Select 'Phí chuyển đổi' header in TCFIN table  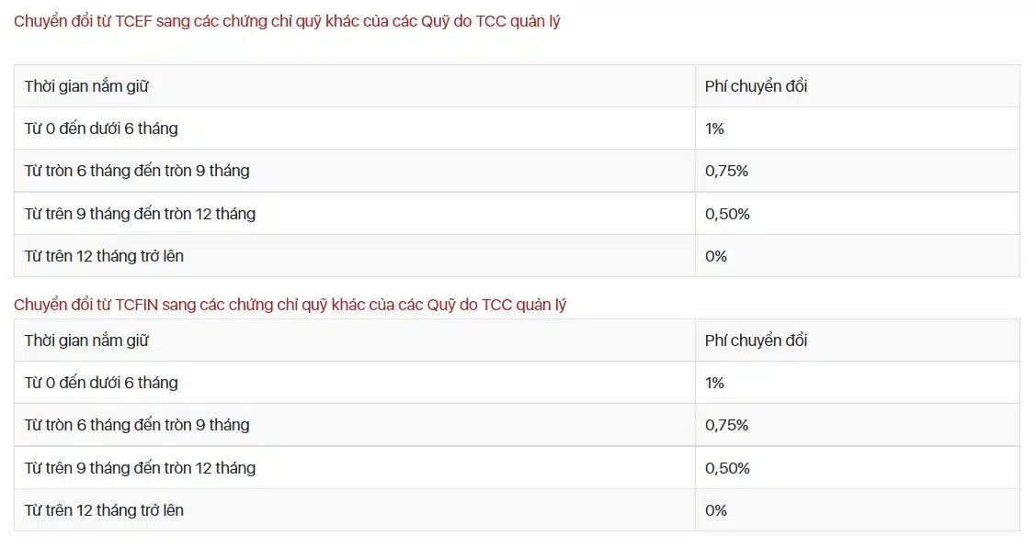pos(756,340)
